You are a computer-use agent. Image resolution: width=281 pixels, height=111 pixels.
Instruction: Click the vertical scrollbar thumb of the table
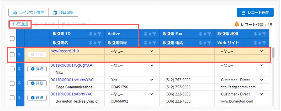pyautogui.click(x=273, y=53)
